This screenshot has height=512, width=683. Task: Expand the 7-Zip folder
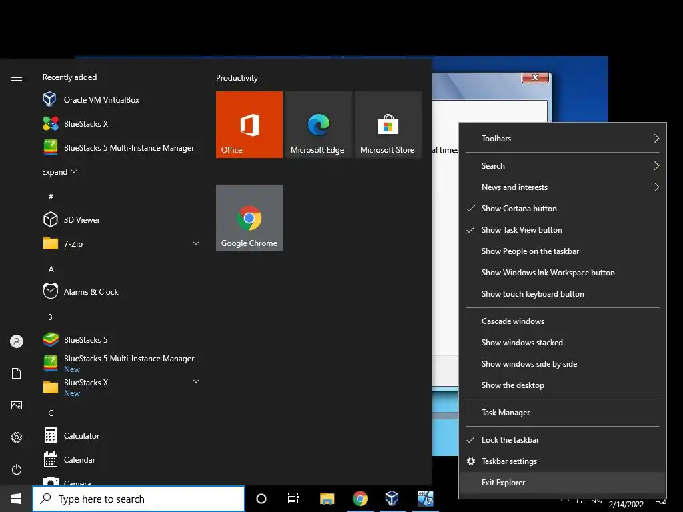click(196, 243)
